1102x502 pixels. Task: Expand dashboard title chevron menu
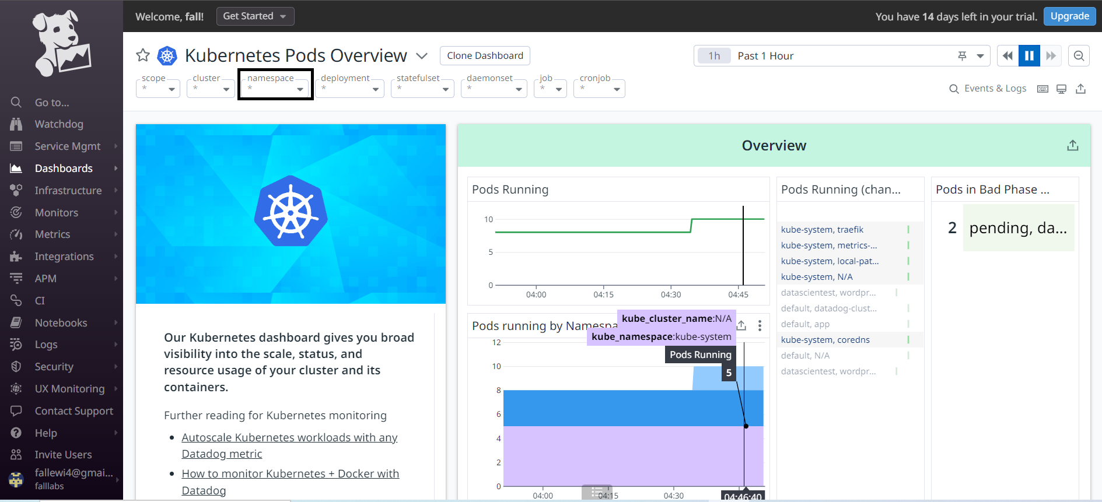pyautogui.click(x=422, y=56)
